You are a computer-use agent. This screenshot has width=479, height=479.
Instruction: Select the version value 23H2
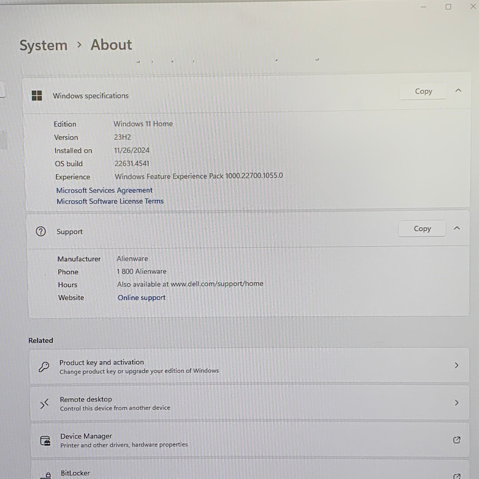click(x=122, y=137)
